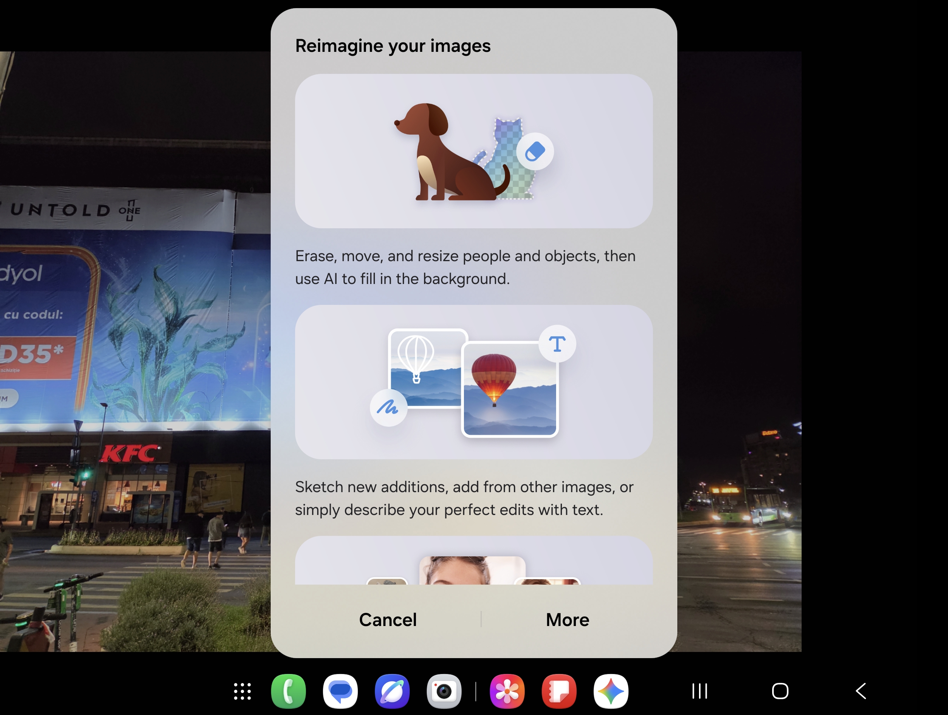Tap the 'Sketch new additions' description text

point(464,498)
